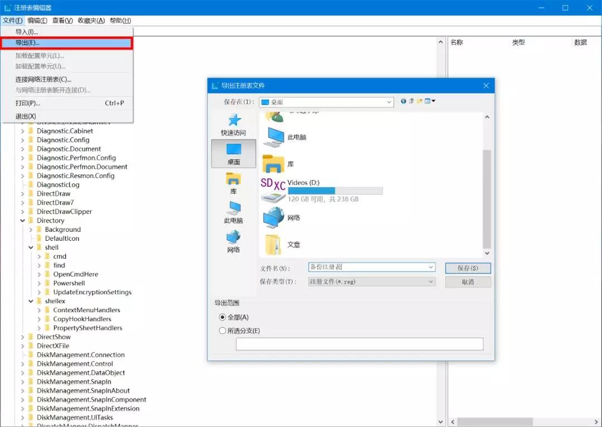The height and width of the screenshot is (427, 602).
Task: Click the Quick Access star icon
Action: click(234, 120)
